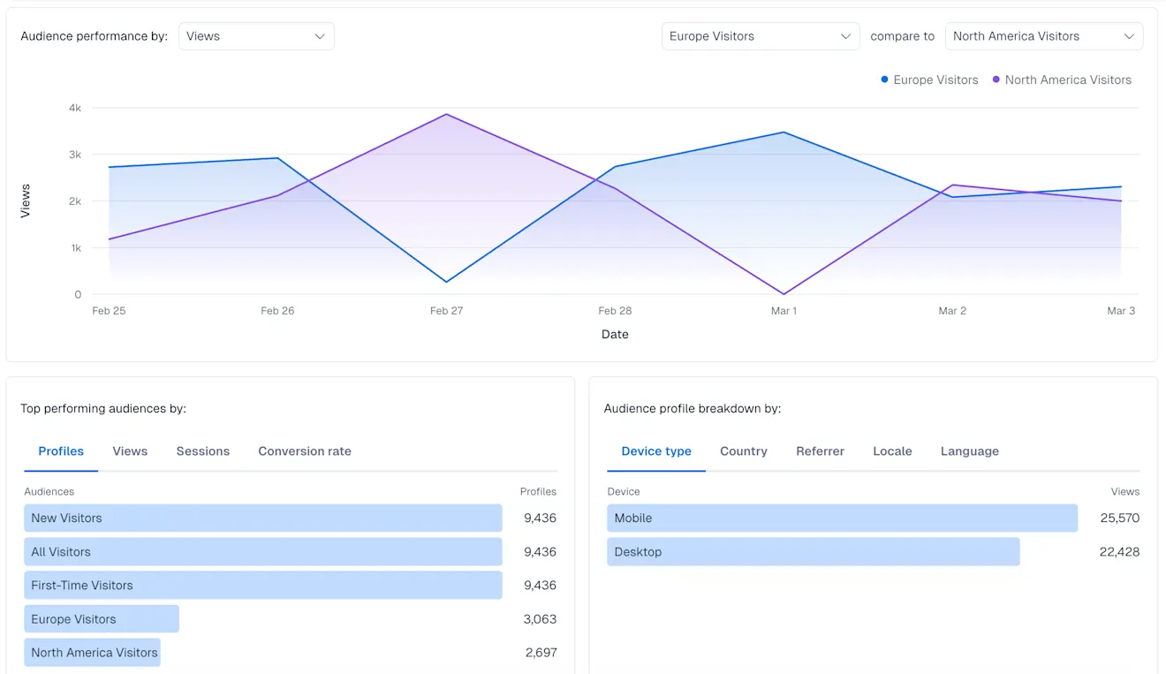Screen dimensions: 1166x674
Task: Open the Referrer breakdown tab
Action: coord(820,451)
